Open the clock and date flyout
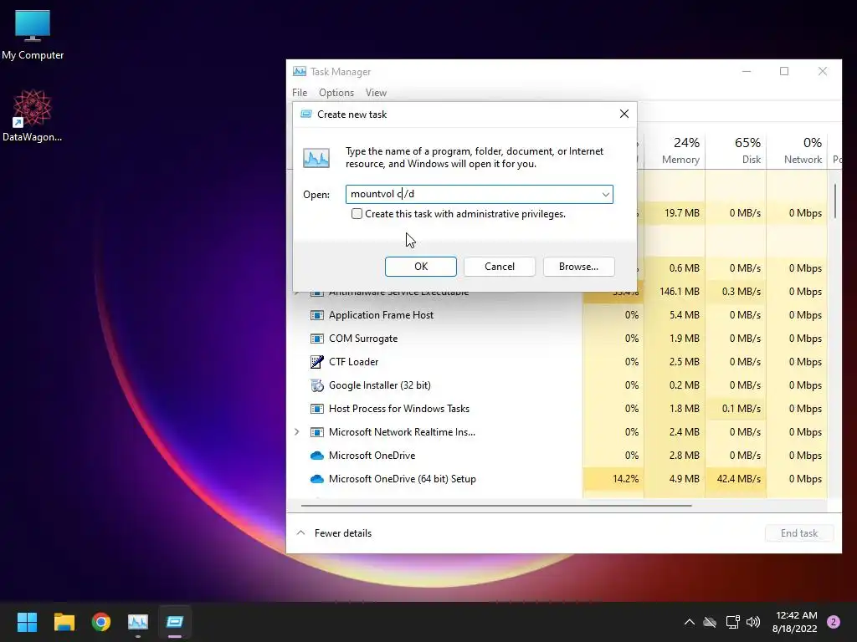 pos(795,622)
